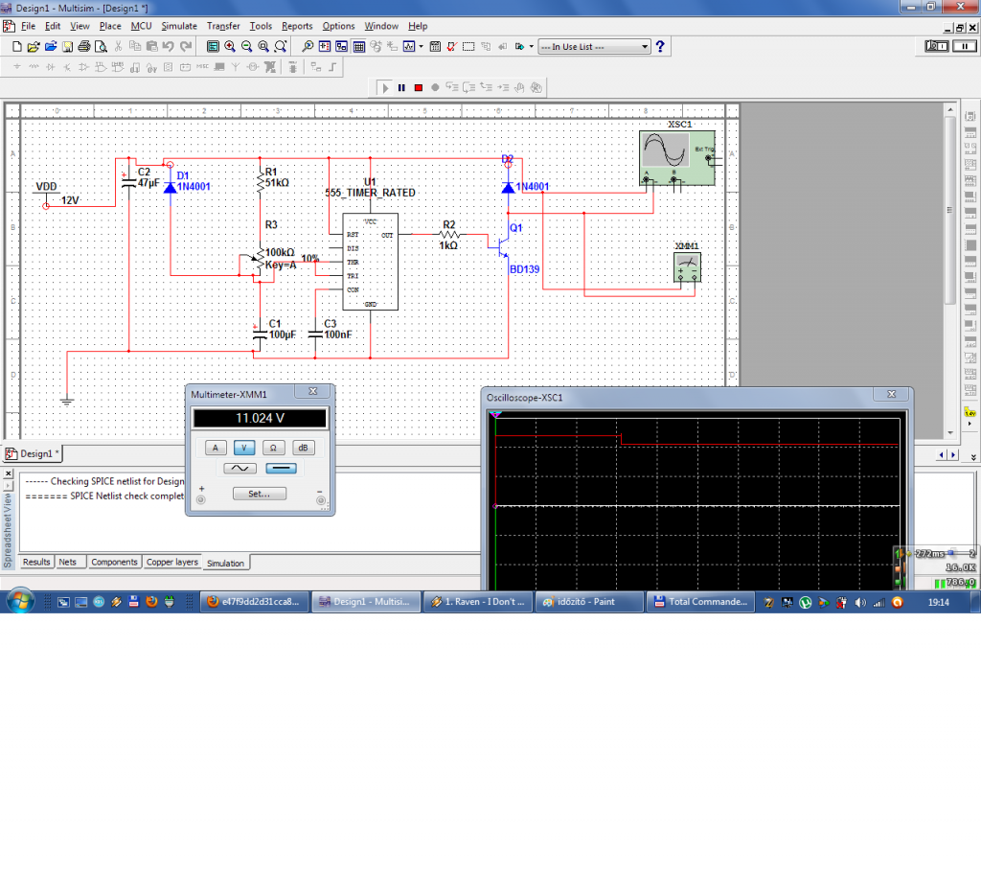This screenshot has width=981, height=877.
Task: Expand the forward annotate dropdown arrow
Action: 531,46
